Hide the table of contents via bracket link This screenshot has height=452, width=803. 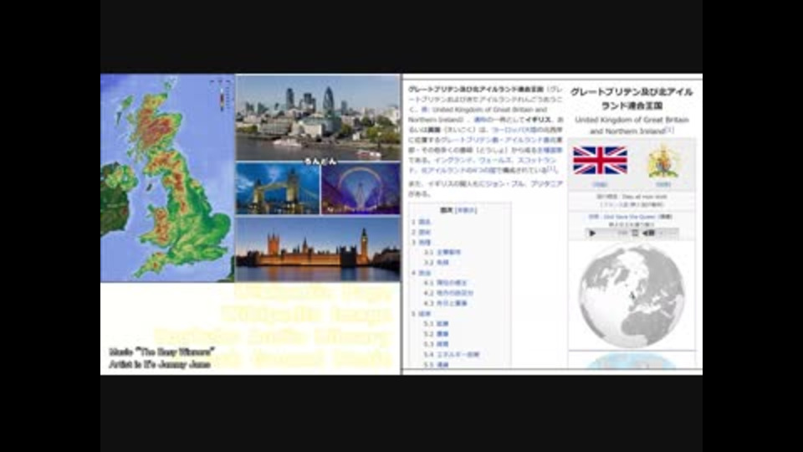pyautogui.click(x=466, y=210)
